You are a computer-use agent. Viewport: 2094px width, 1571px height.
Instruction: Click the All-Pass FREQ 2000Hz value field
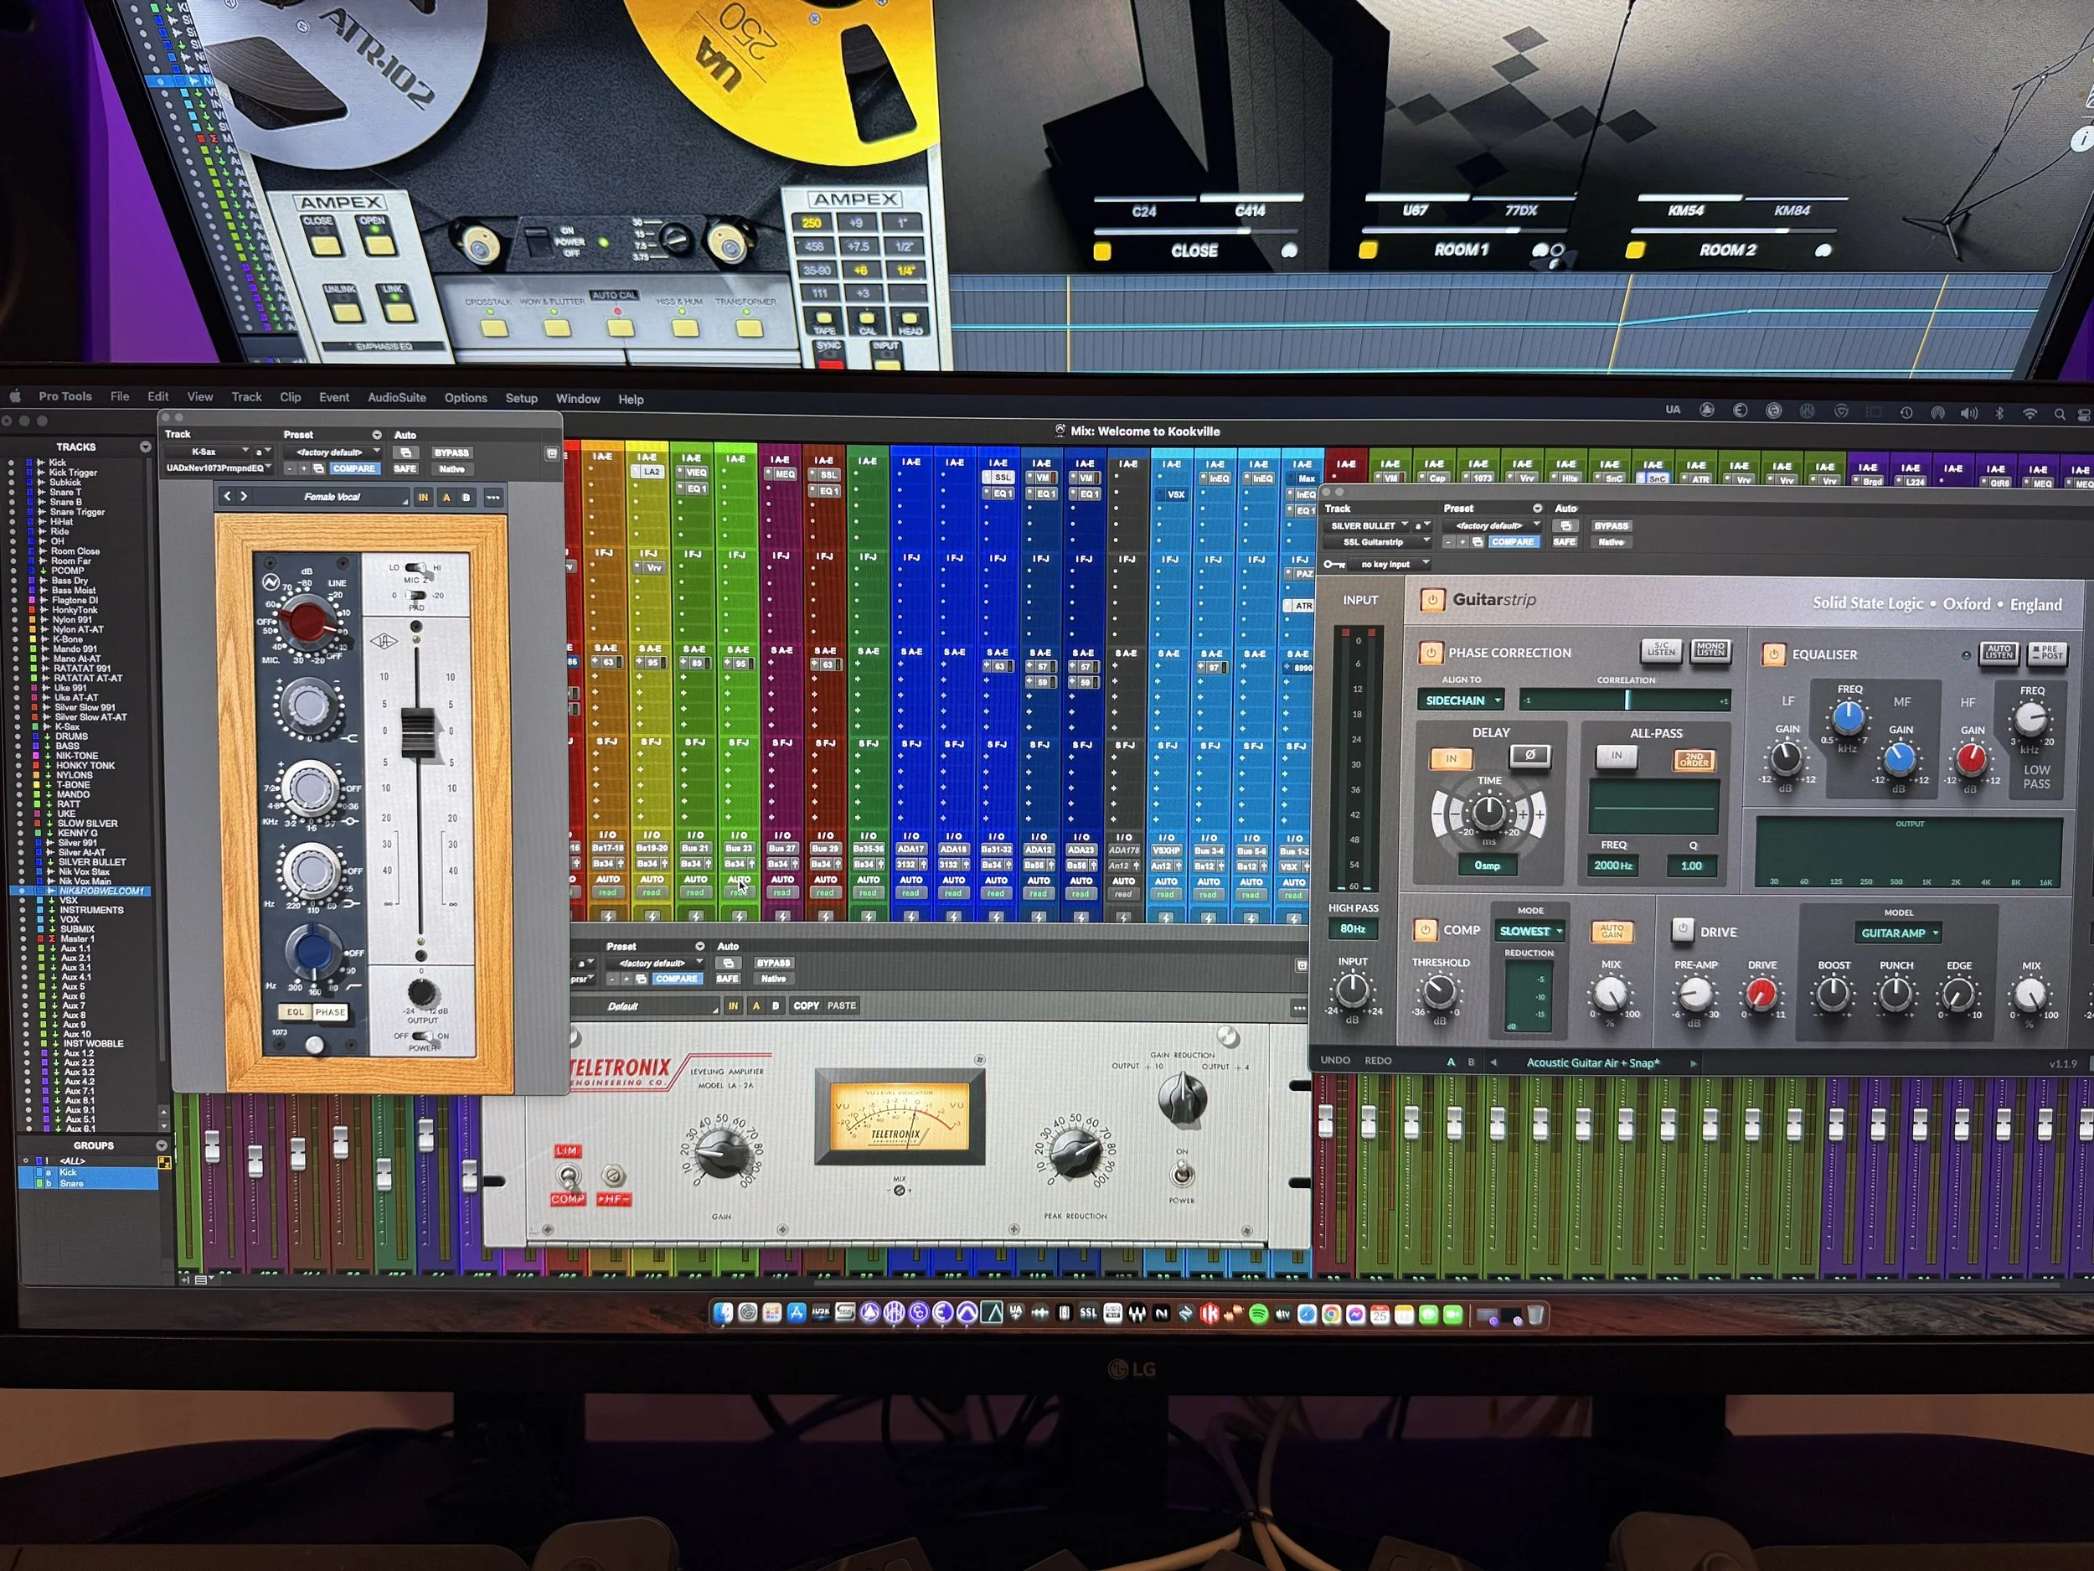pos(1613,866)
